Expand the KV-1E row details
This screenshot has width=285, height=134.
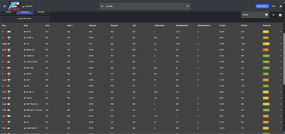click(280, 32)
